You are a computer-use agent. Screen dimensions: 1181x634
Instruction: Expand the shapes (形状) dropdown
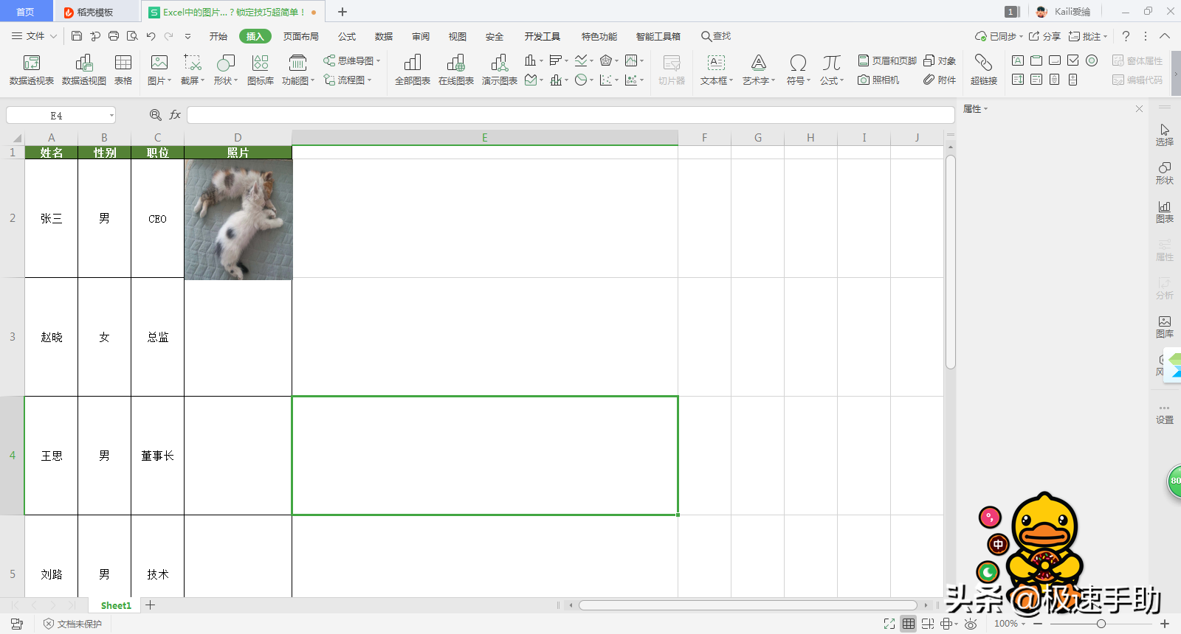coord(226,70)
